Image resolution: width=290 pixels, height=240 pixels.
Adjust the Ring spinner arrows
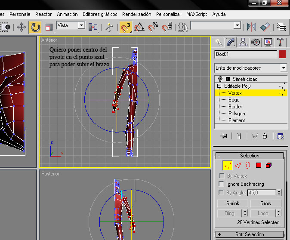tap(245, 213)
